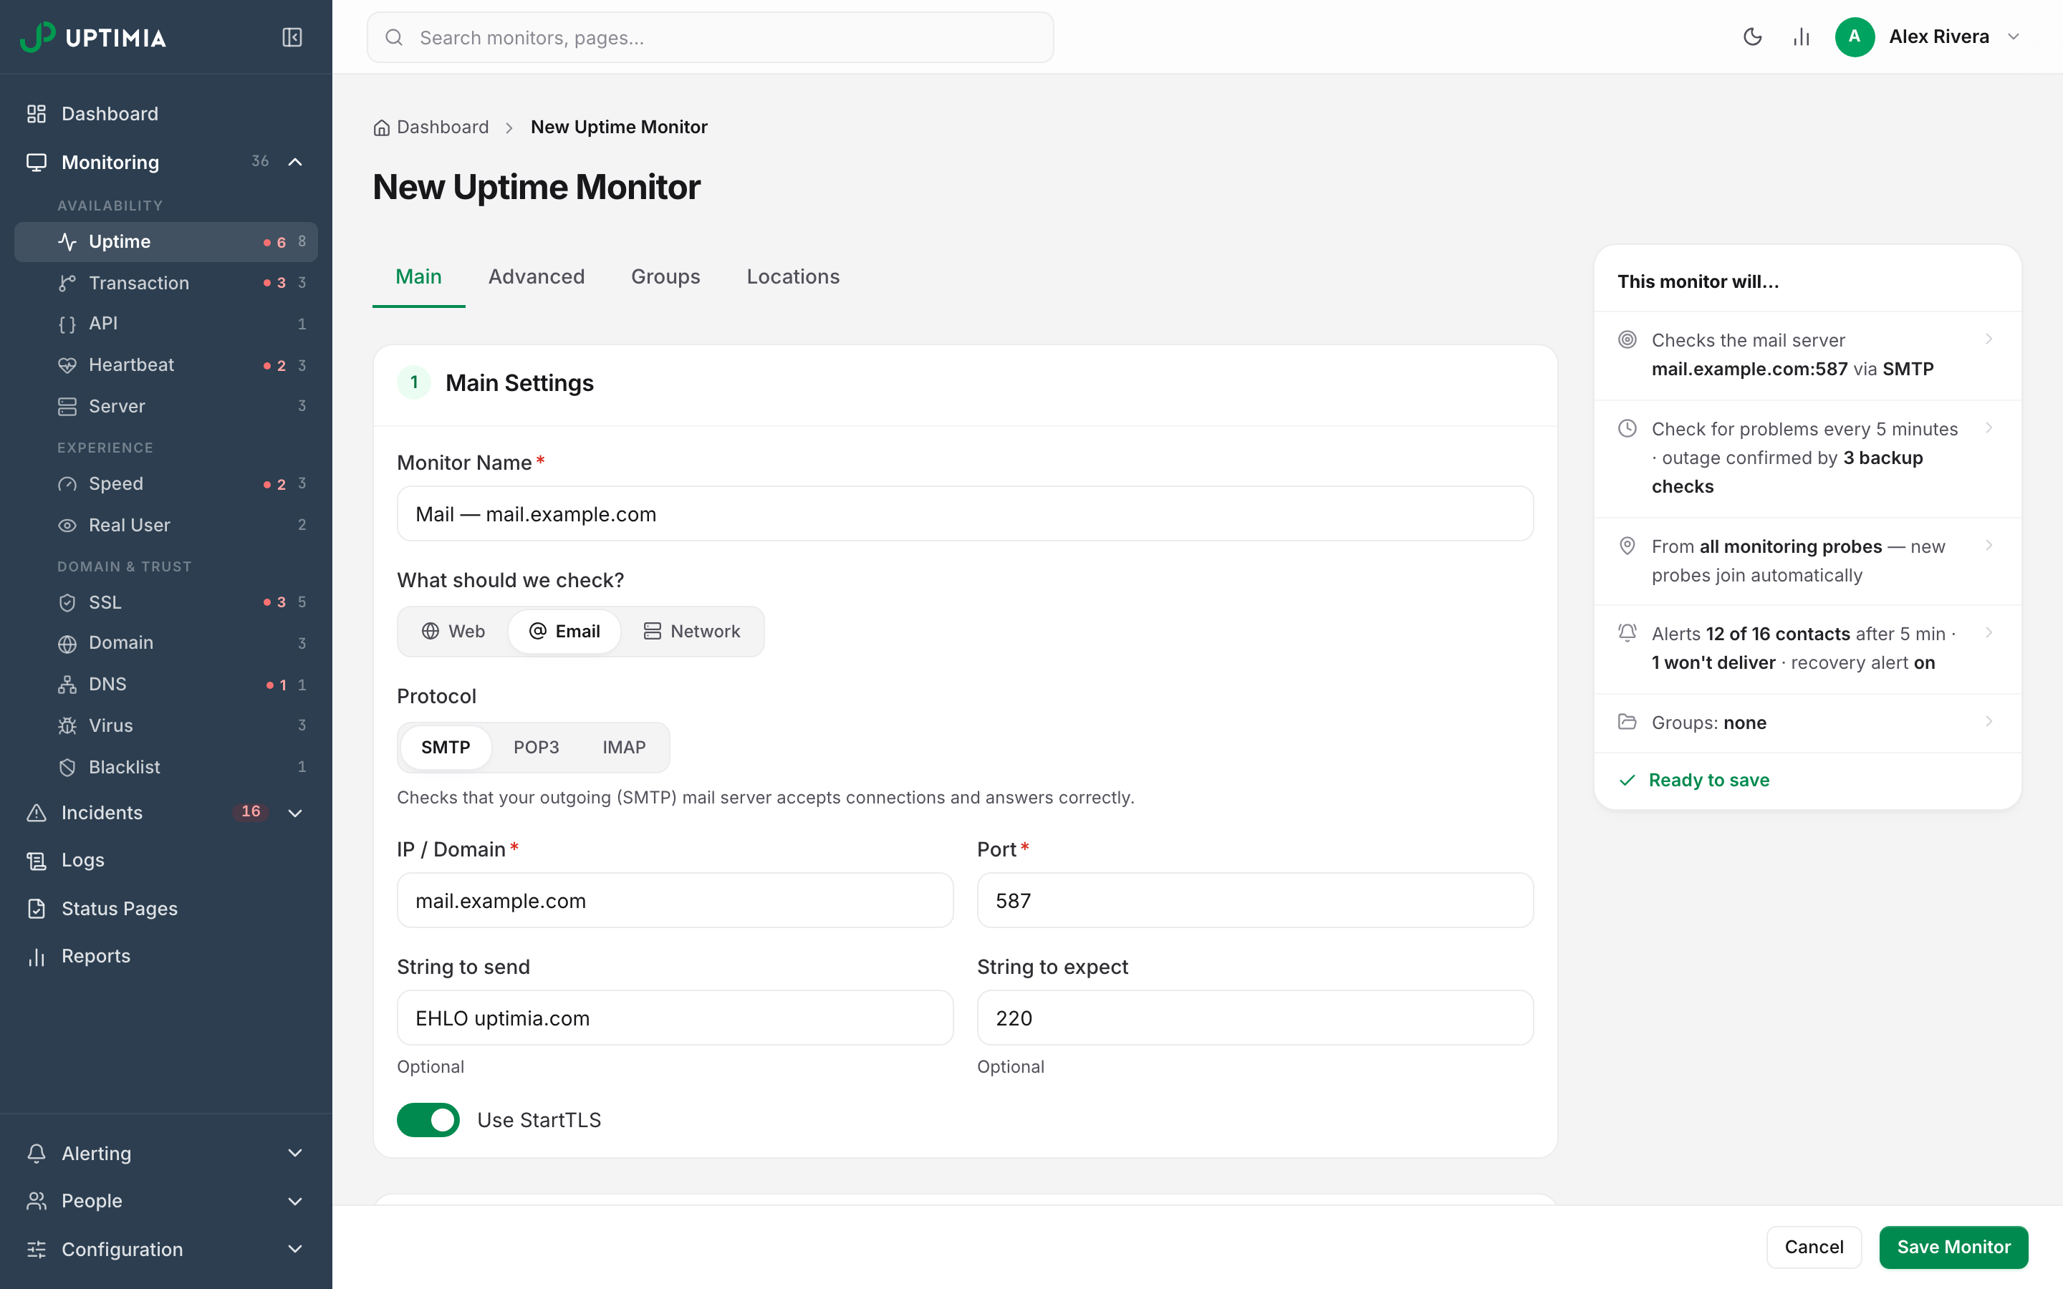Open the Groups: none summary row

(x=1807, y=723)
